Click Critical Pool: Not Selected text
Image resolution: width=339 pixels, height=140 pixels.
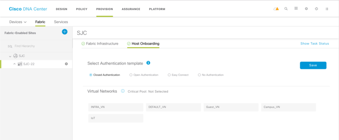coord(148,91)
